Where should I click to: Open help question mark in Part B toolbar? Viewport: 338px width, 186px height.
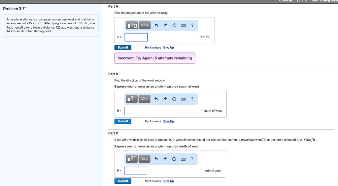point(192,99)
